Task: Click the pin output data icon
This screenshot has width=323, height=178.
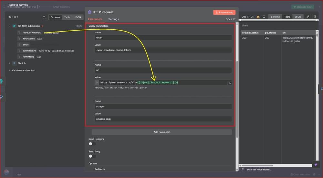Action: (x=315, y=17)
